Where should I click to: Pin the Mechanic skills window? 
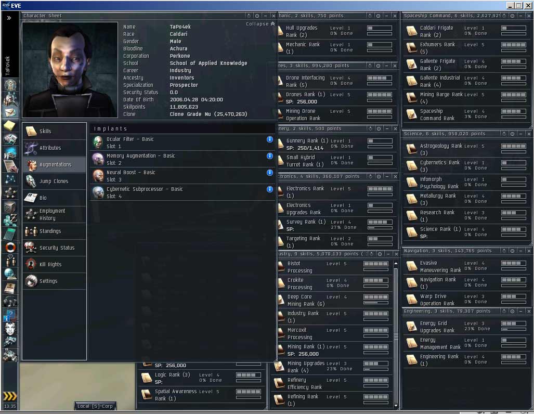pos(378,16)
